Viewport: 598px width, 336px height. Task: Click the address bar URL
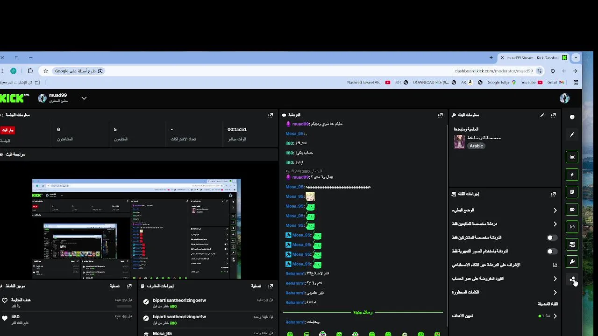(x=493, y=71)
